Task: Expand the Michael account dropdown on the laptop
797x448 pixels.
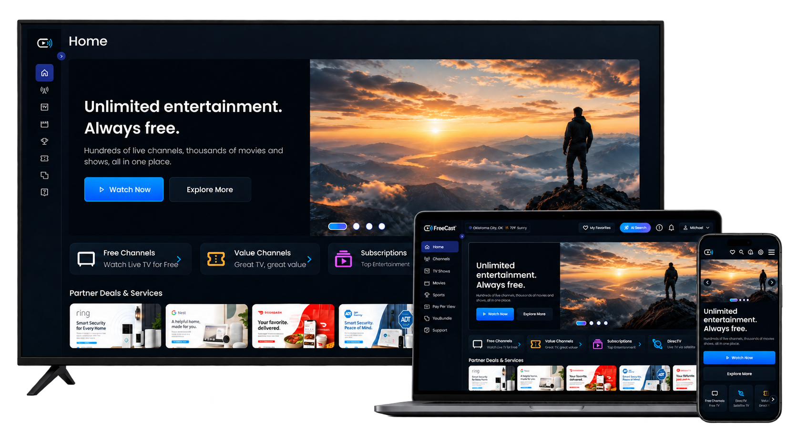Action: (696, 228)
